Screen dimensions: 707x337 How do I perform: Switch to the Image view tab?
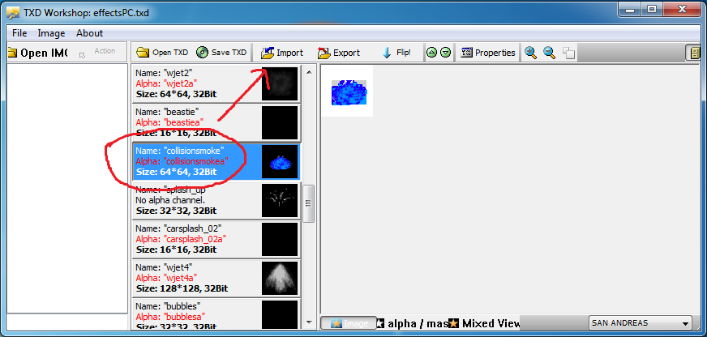[349, 323]
